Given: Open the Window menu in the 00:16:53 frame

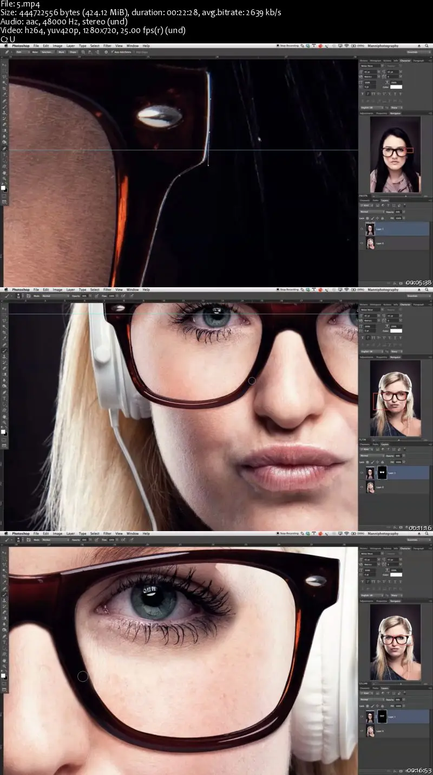Looking at the screenshot, I should pyautogui.click(x=133, y=534).
